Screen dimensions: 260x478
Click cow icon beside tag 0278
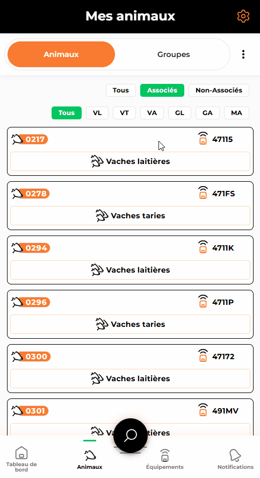coord(17,194)
